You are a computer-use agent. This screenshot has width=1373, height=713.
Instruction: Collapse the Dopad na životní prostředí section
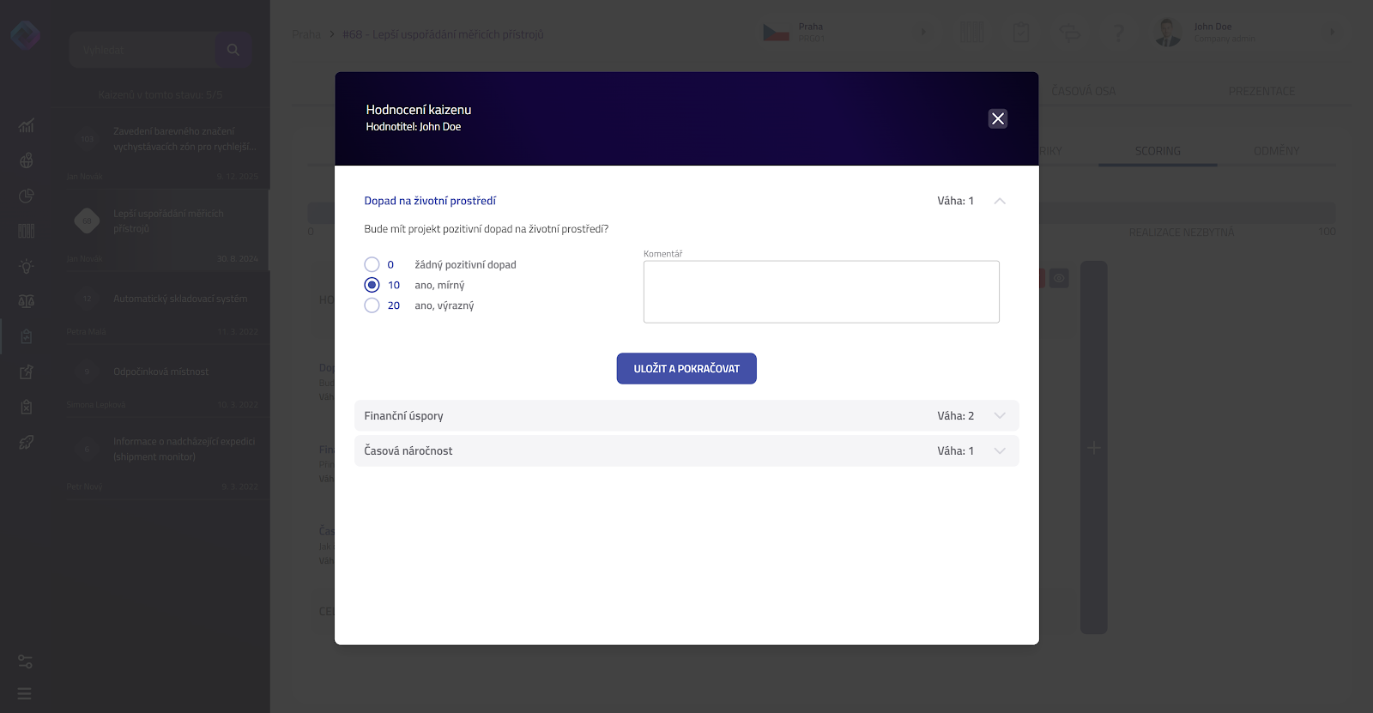point(1000,201)
